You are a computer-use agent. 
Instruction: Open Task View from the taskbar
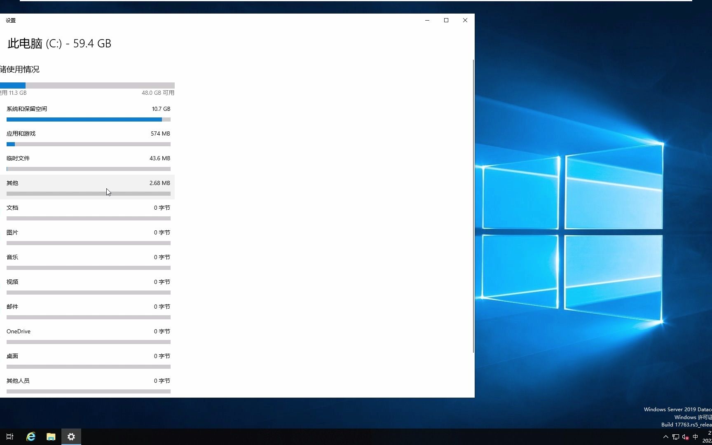pyautogui.click(x=10, y=437)
